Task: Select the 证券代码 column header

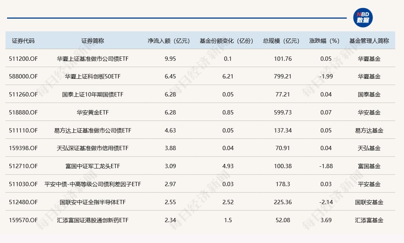Action: pos(24,40)
